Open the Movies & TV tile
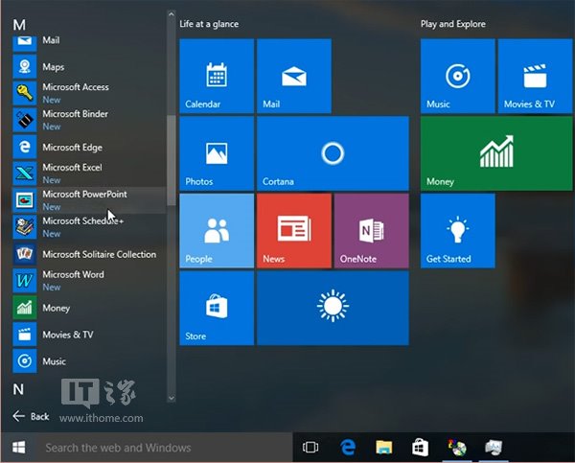 (534, 77)
